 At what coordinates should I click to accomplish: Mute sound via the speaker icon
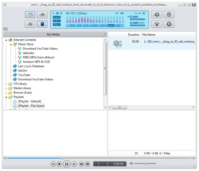(x=131, y=164)
